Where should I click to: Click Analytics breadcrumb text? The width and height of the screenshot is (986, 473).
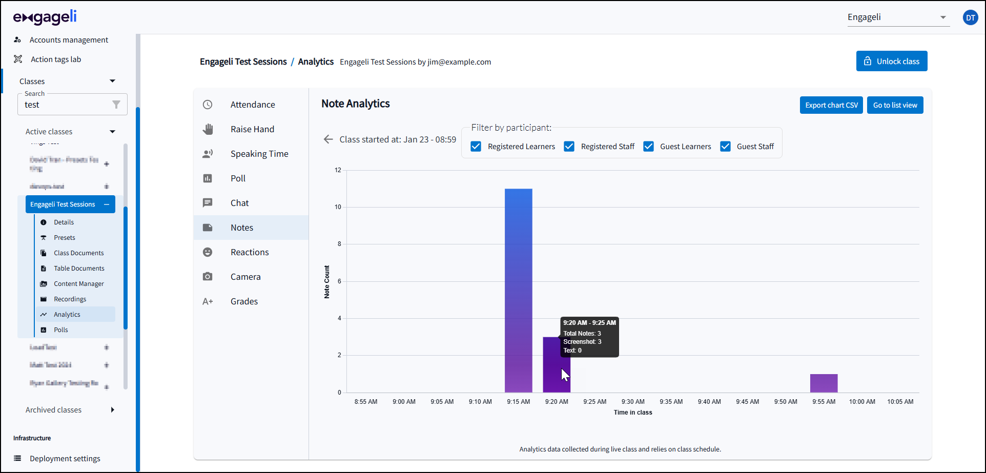pyautogui.click(x=316, y=61)
